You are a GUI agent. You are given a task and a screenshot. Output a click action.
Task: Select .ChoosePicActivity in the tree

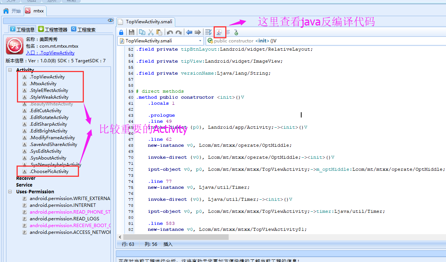click(x=49, y=172)
